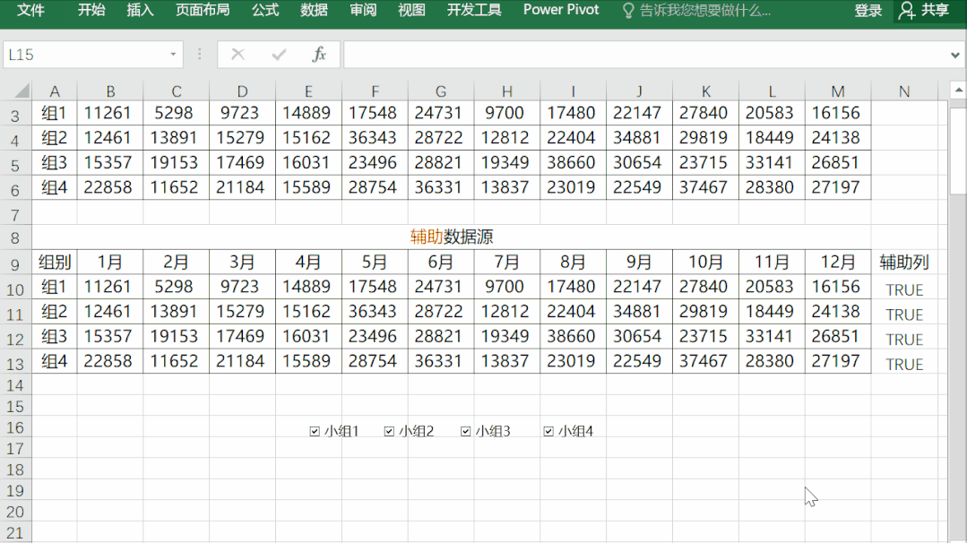Switch to the 审阅 Review tab
The height and width of the screenshot is (543, 967).
(x=363, y=11)
